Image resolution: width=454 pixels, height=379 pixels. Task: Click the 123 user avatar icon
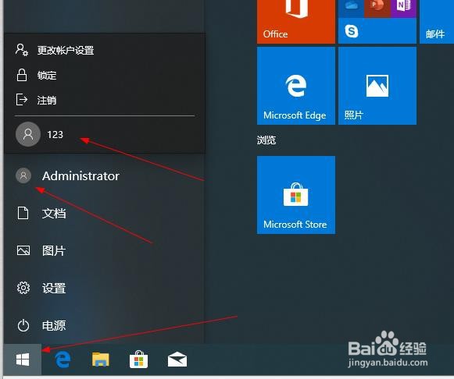[28, 134]
